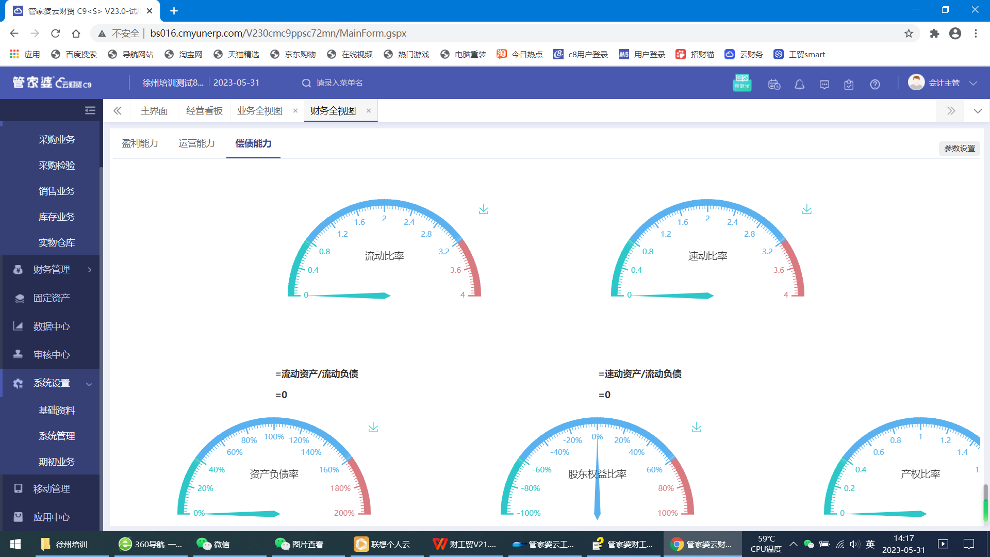Click the notification bell icon
Image resolution: width=990 pixels, height=557 pixels.
799,84
